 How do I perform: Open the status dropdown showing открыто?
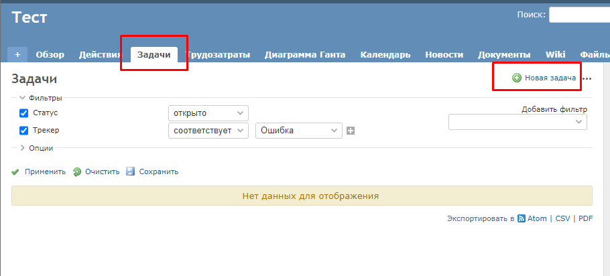(208, 113)
